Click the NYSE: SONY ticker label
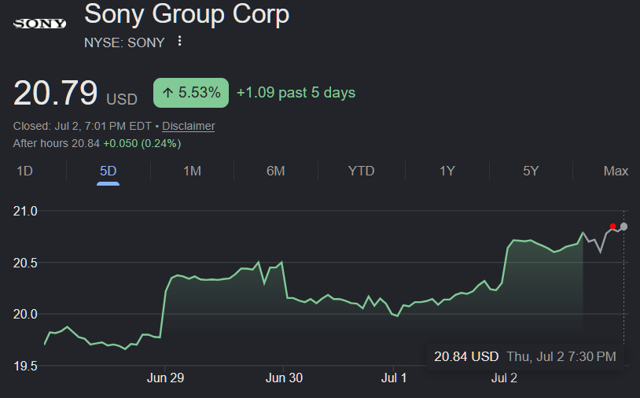 [x=124, y=42]
